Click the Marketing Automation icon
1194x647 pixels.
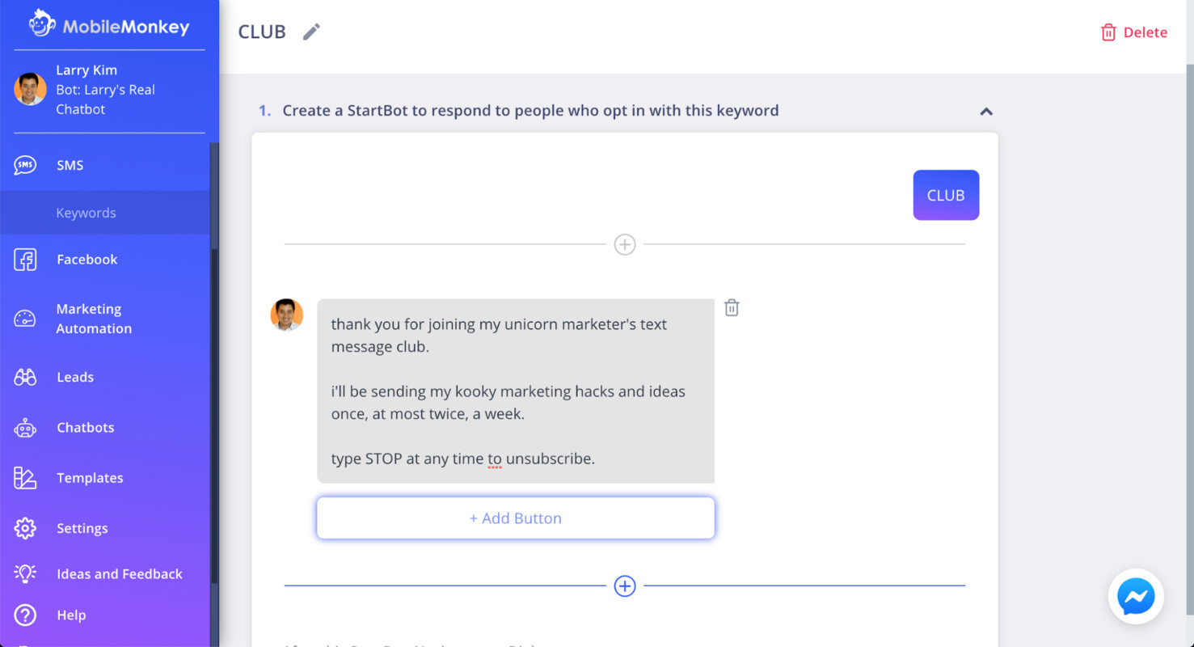tap(25, 319)
